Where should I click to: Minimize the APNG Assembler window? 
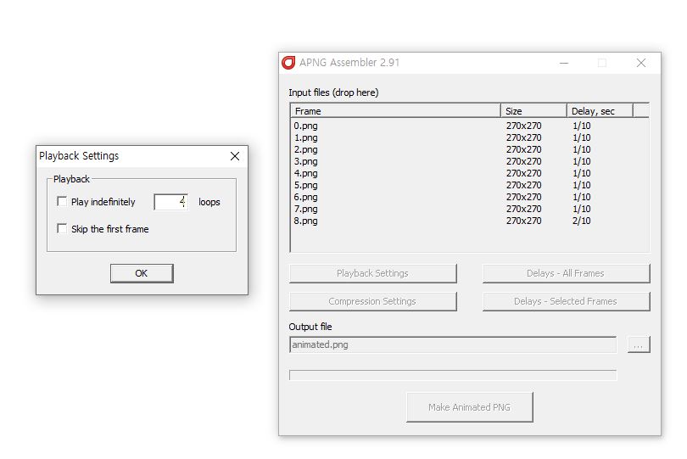pos(564,63)
